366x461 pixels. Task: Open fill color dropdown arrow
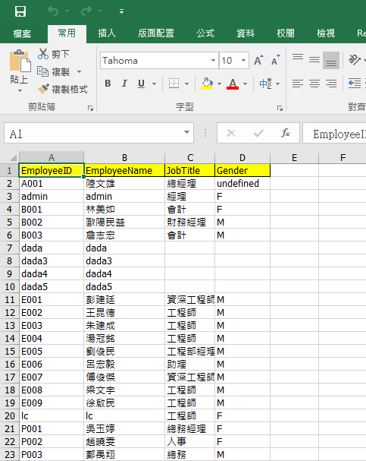[x=219, y=84]
